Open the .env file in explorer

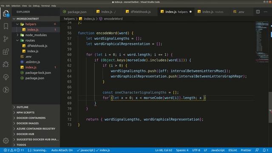click(36, 57)
